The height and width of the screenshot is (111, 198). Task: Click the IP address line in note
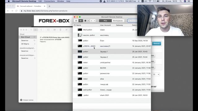(54, 37)
